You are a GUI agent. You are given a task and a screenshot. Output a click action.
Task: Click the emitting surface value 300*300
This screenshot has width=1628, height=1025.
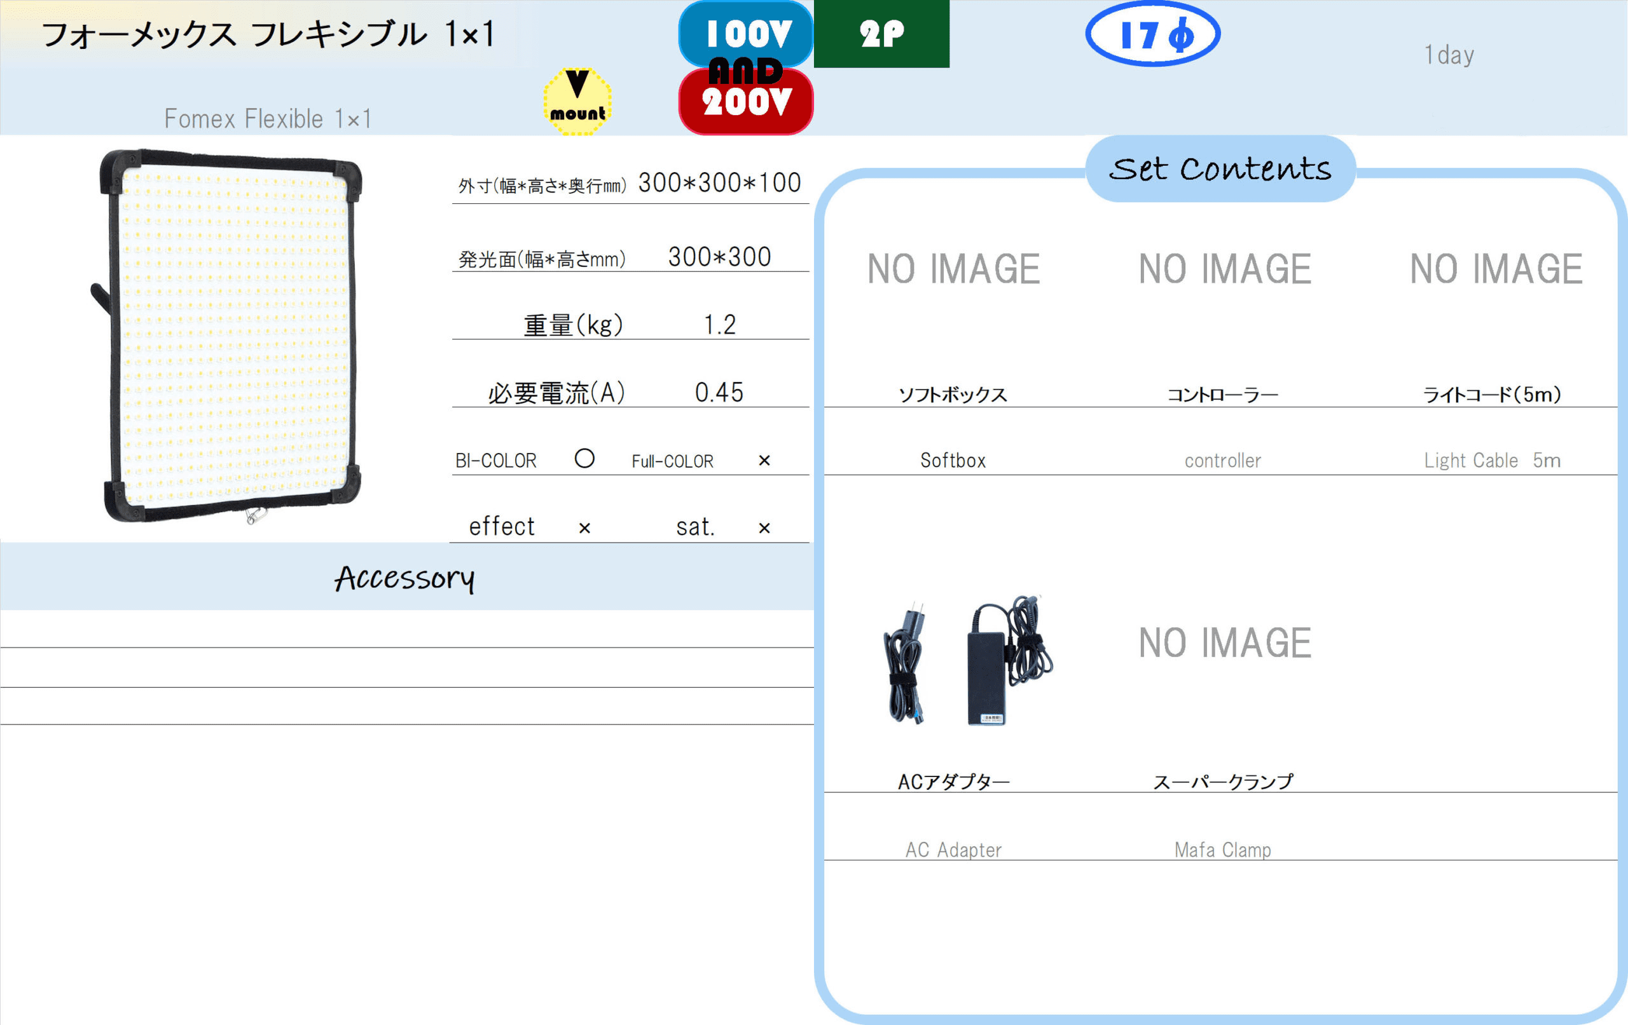coord(719,257)
